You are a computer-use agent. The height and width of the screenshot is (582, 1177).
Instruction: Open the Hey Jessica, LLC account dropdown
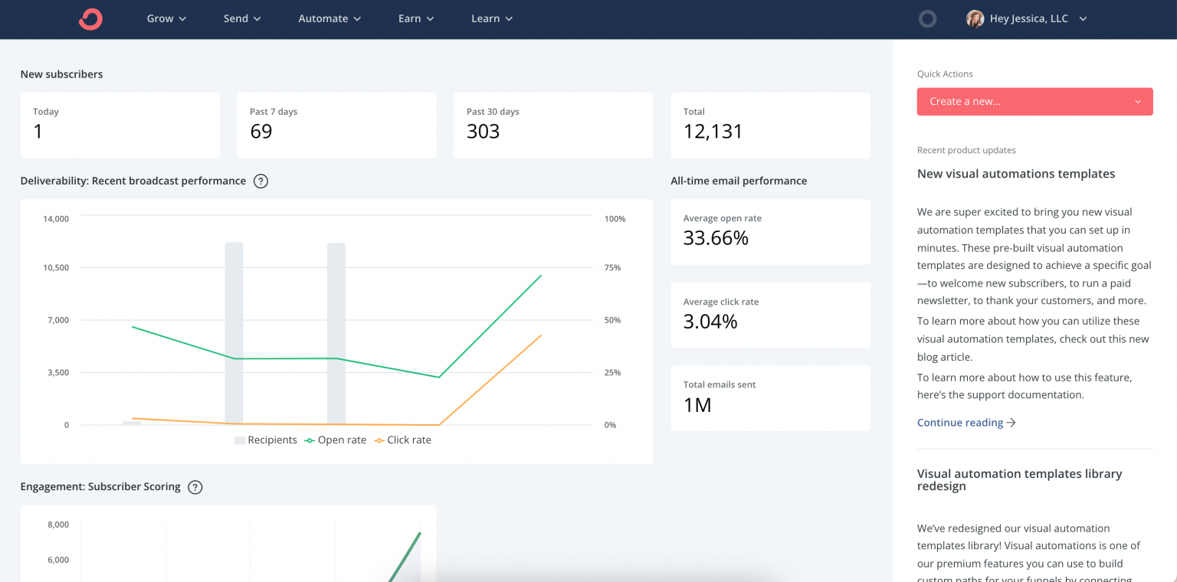click(1031, 18)
